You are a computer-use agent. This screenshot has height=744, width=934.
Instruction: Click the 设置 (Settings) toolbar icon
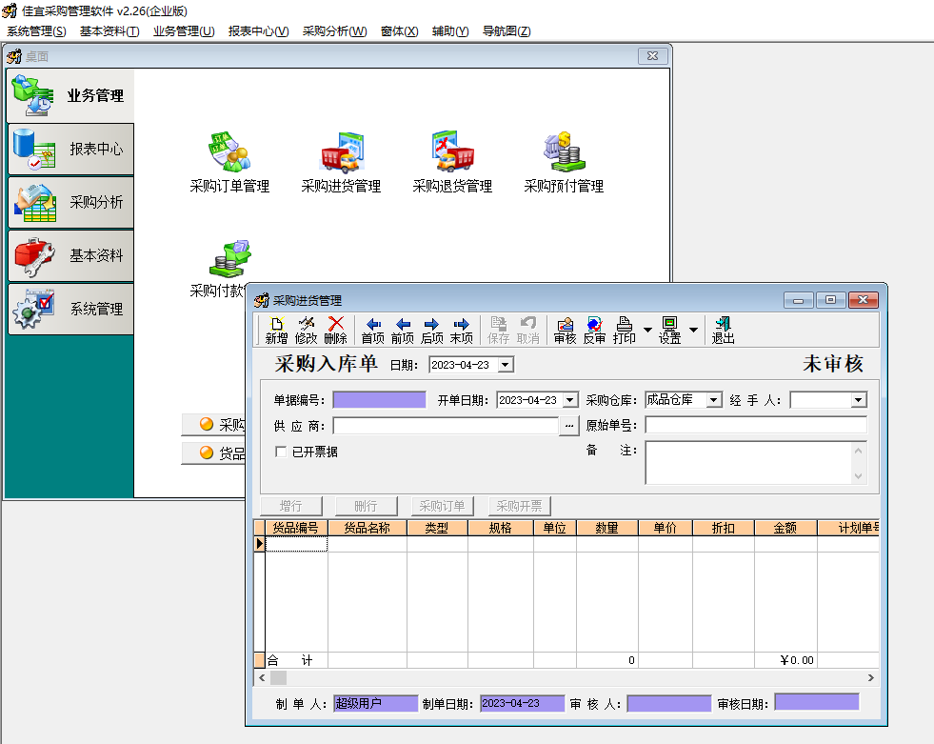click(669, 331)
